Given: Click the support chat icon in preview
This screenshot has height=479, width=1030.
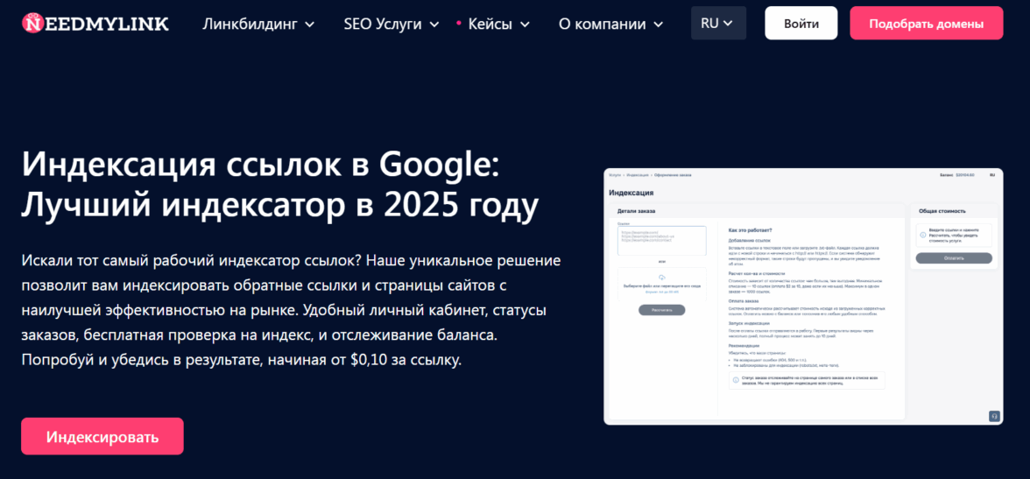Looking at the screenshot, I should click(x=995, y=416).
